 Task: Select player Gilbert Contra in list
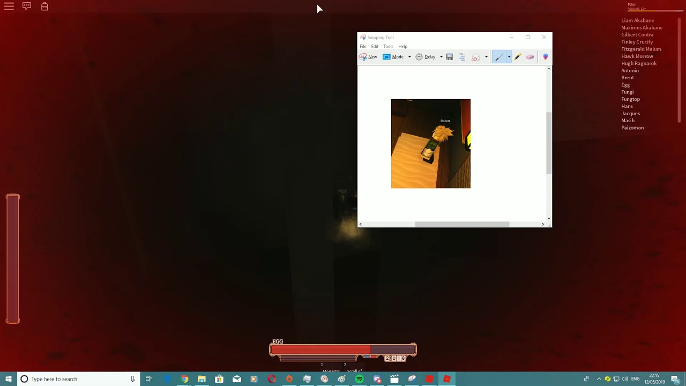(x=637, y=35)
